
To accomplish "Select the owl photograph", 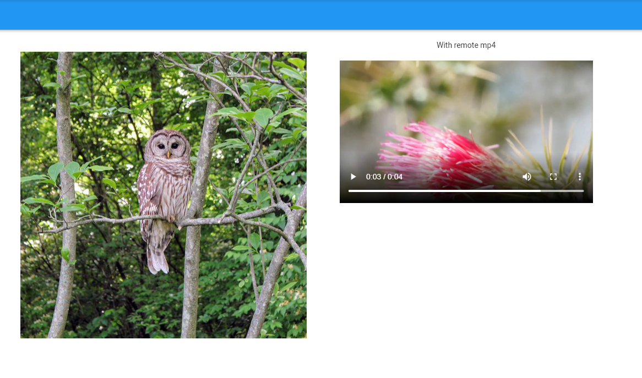I will pyautogui.click(x=164, y=195).
